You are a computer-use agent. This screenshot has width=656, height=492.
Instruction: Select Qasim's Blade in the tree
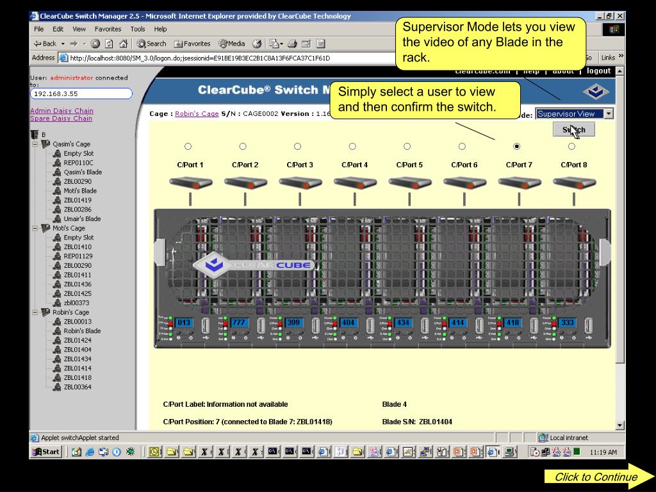(83, 172)
